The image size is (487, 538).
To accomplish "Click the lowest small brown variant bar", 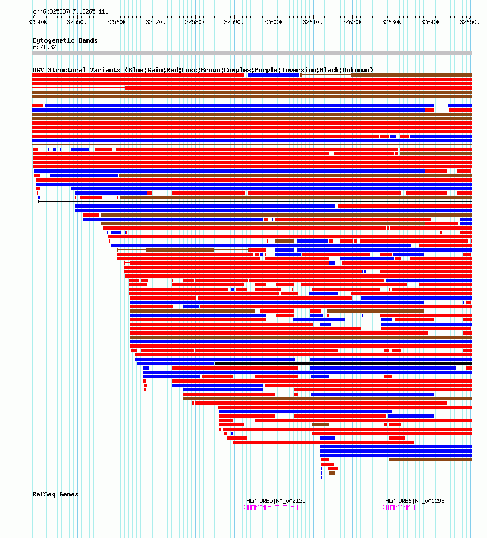I will [x=332, y=473].
